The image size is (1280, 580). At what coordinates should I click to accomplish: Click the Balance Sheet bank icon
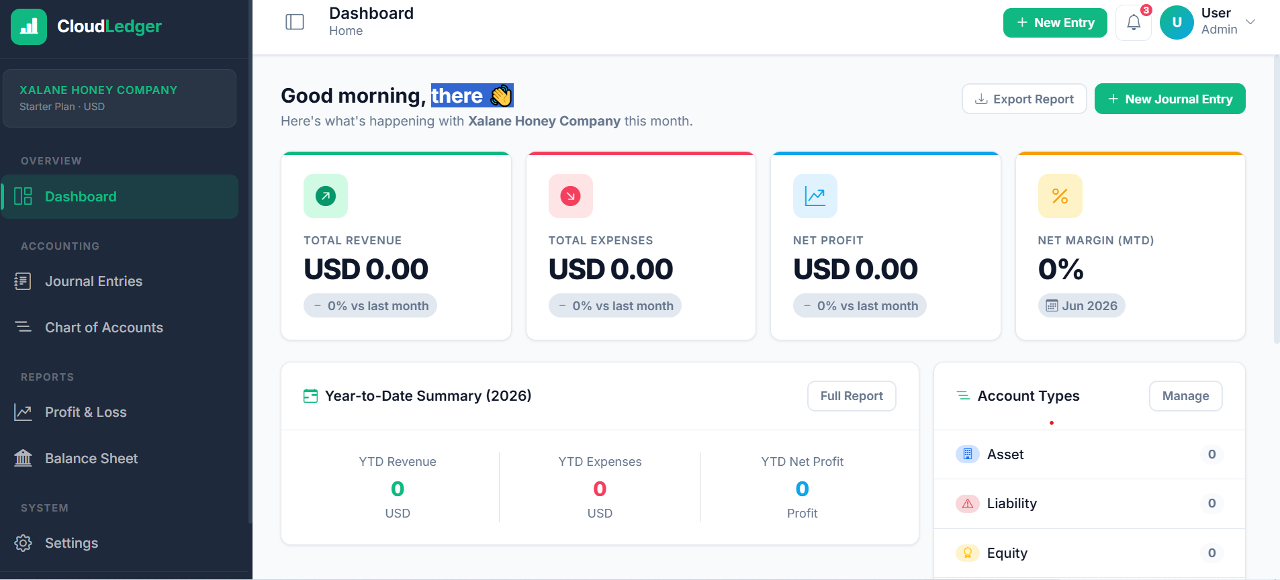coord(24,458)
